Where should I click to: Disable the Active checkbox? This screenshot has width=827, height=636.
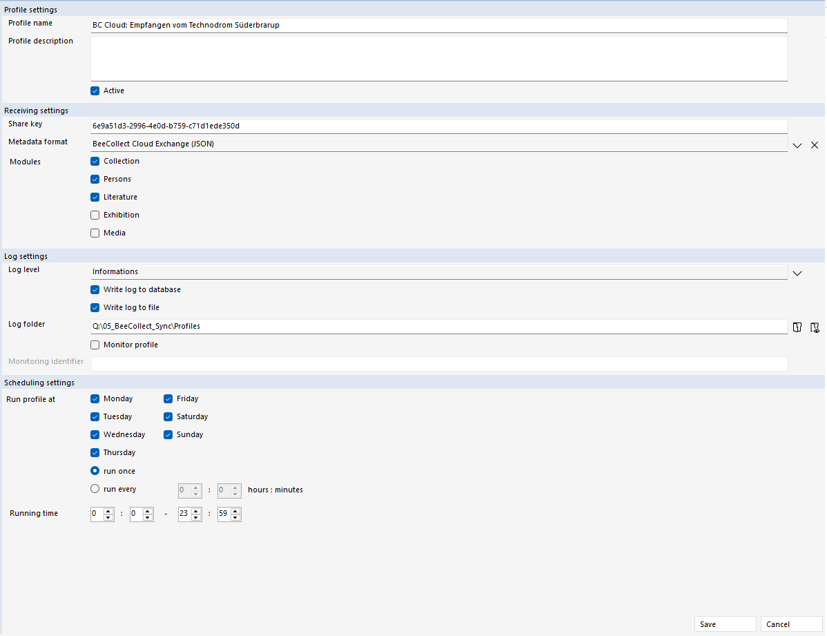(x=95, y=90)
